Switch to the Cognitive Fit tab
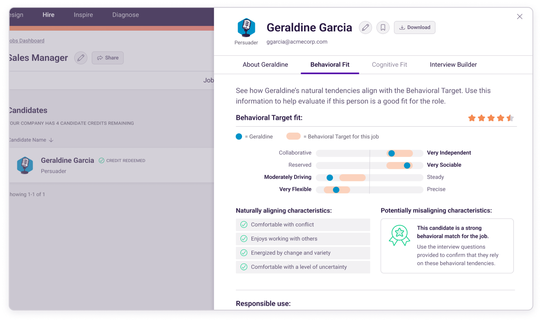 point(389,65)
